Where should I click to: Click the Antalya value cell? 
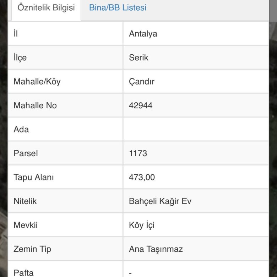(143, 34)
